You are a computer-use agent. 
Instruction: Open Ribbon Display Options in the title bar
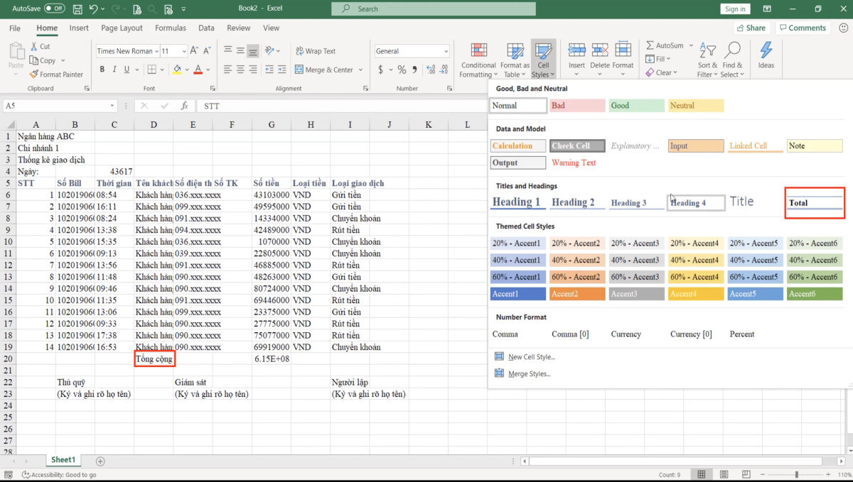tap(768, 9)
